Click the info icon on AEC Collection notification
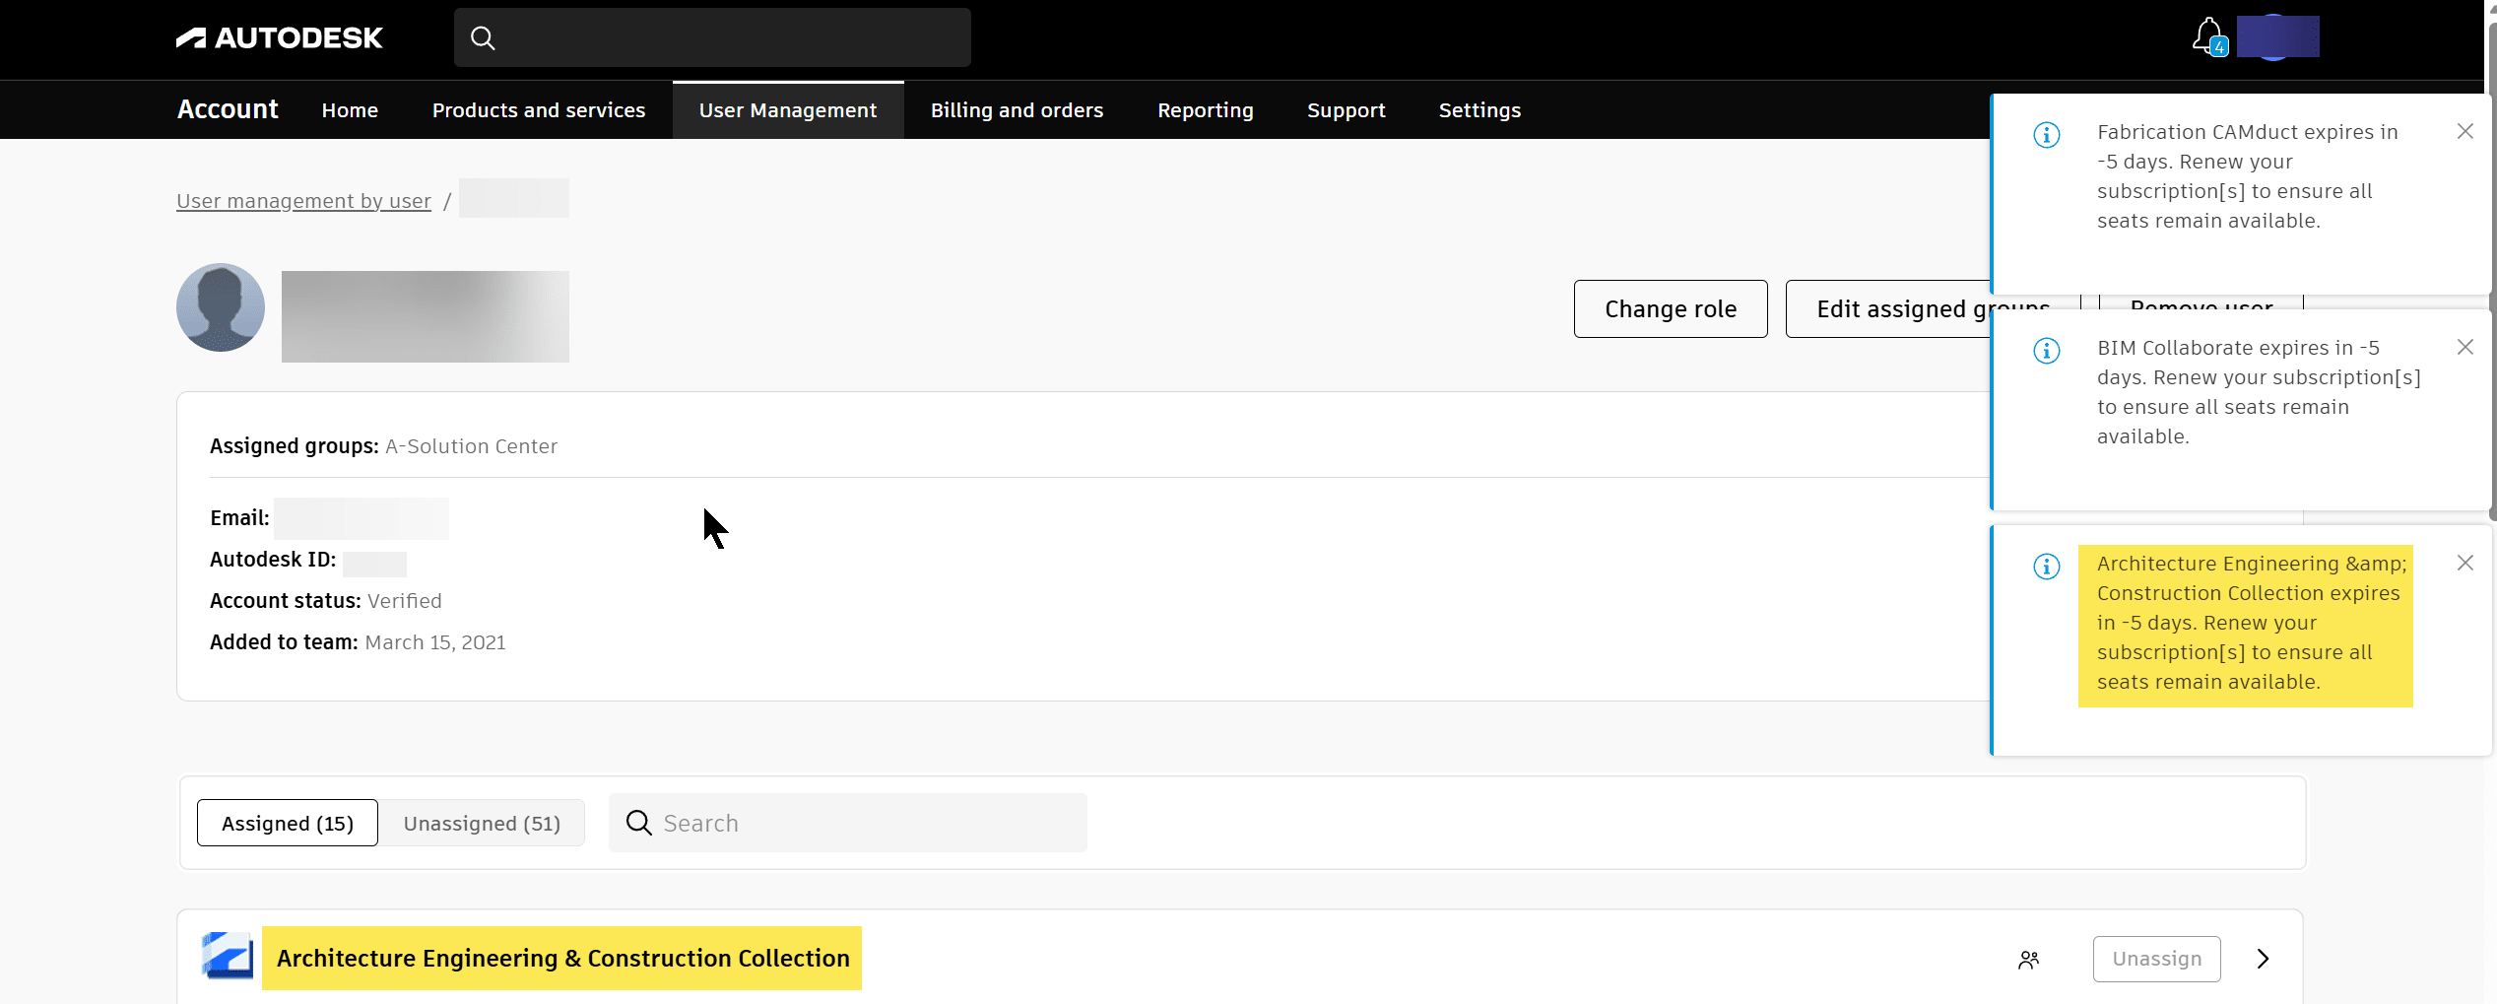The width and height of the screenshot is (2497, 1004). click(2047, 567)
